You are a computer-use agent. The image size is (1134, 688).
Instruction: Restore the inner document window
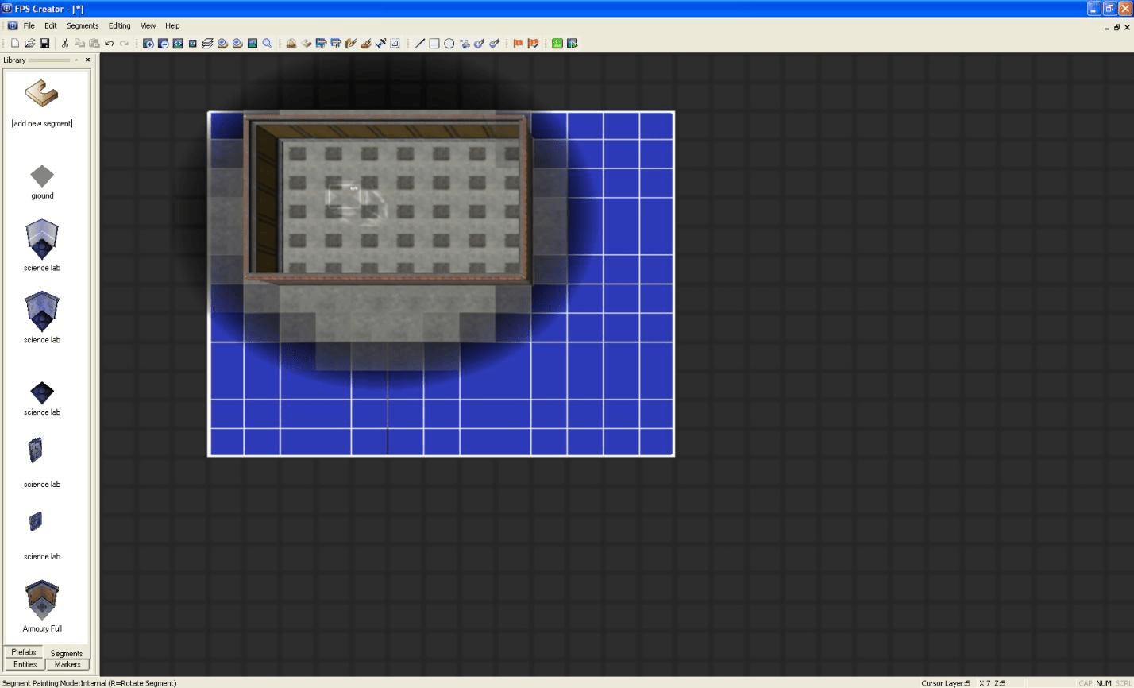(1117, 27)
